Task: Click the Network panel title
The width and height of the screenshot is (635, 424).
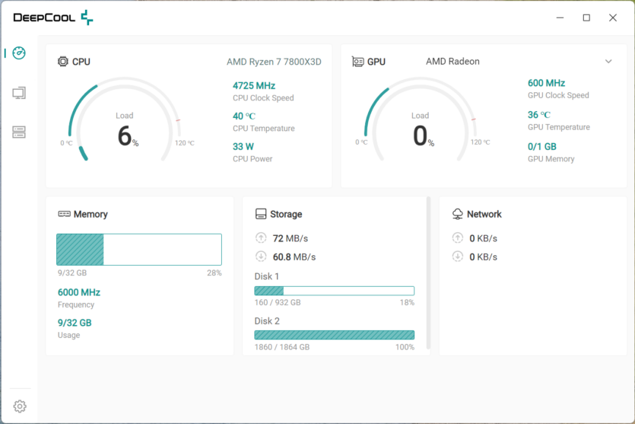Action: 484,214
